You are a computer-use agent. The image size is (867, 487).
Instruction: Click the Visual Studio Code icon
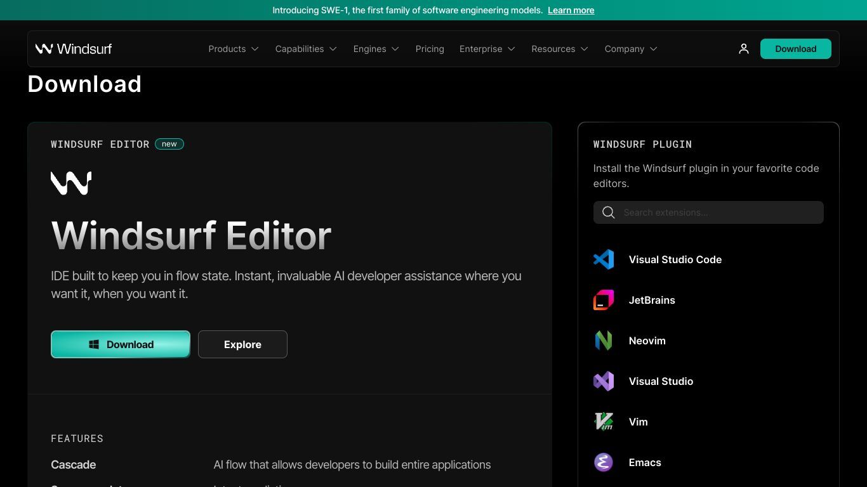604,259
